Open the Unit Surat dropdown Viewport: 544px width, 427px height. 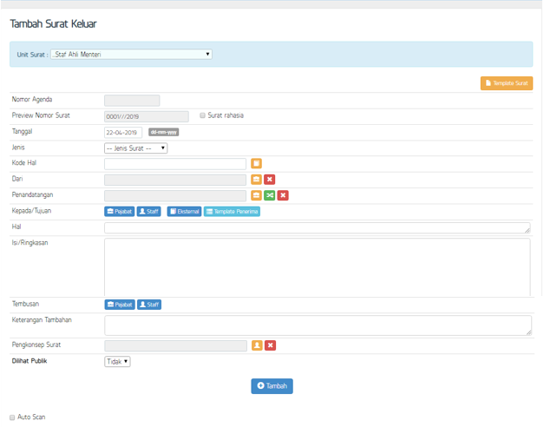131,54
